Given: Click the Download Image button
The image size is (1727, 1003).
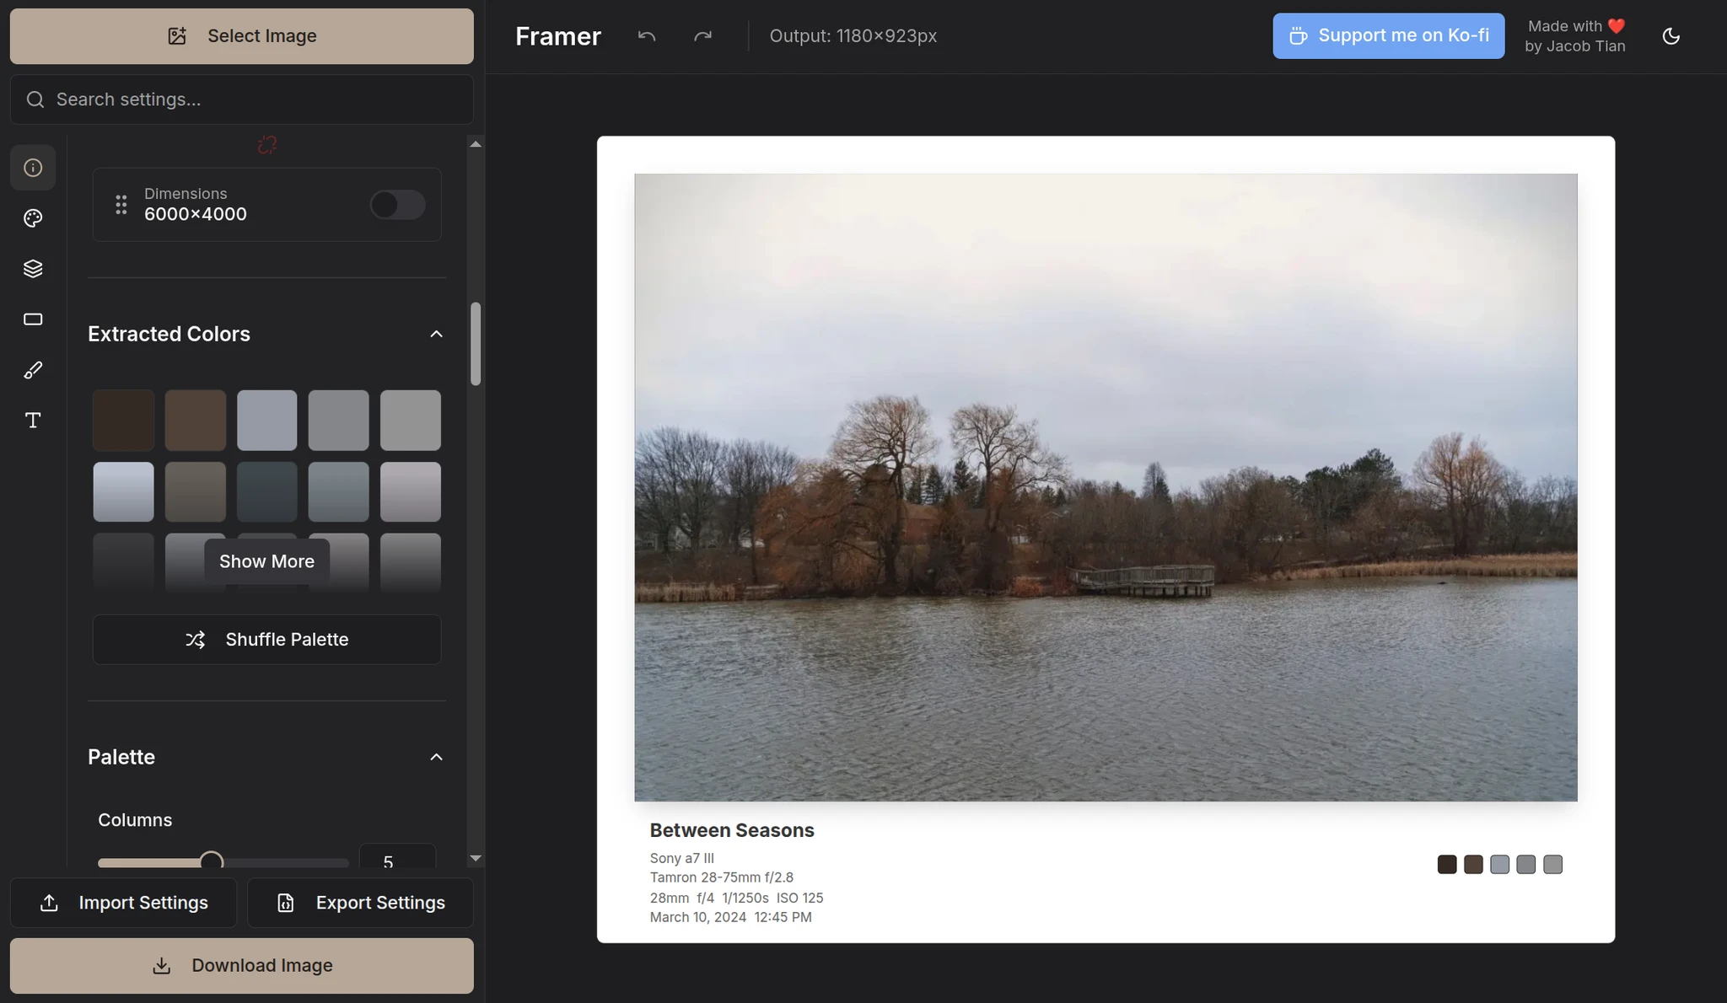Looking at the screenshot, I should [x=241, y=965].
